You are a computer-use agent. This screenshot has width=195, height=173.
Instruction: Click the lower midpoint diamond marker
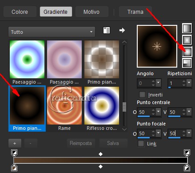tap(100, 166)
